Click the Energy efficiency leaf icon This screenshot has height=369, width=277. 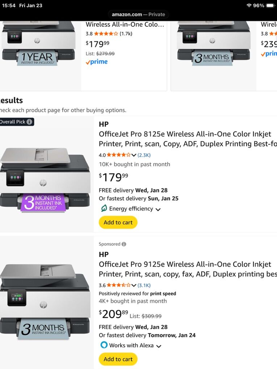tap(104, 208)
